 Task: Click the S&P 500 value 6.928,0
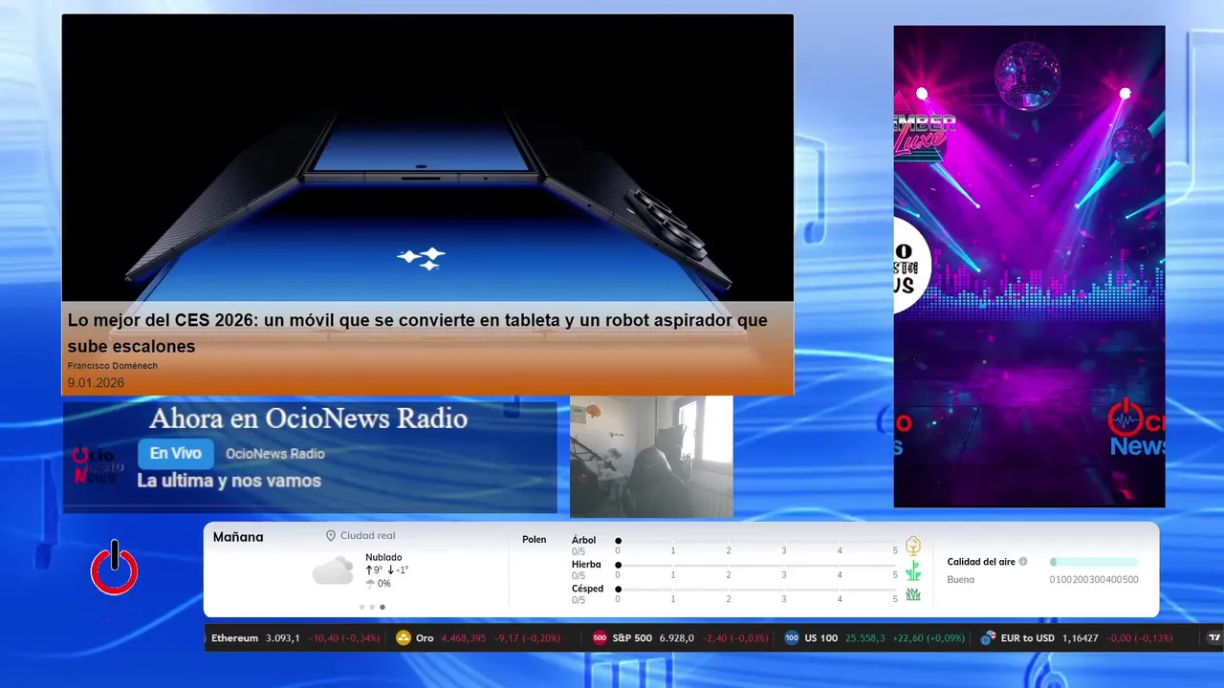[x=677, y=638]
